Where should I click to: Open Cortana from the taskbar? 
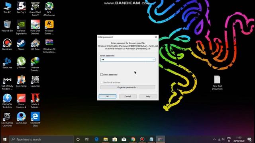coord(78,139)
